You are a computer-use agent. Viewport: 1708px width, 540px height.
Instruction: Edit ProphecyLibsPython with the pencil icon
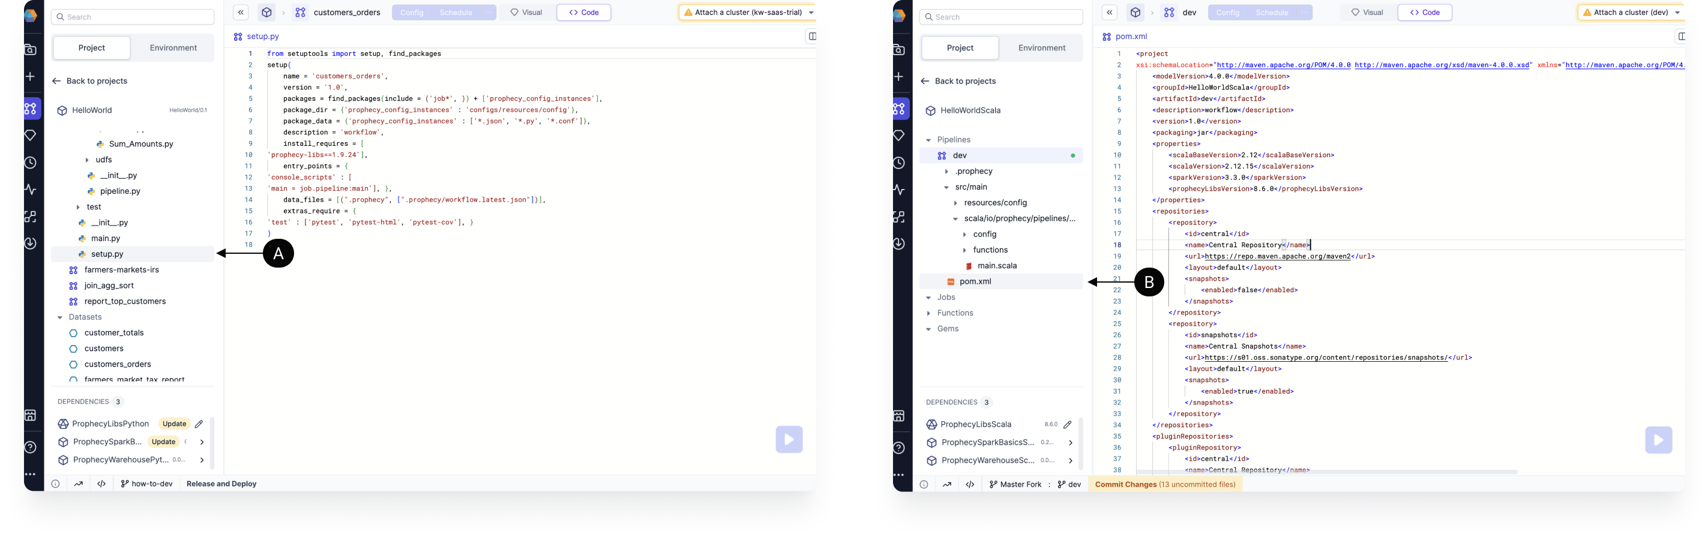point(199,424)
